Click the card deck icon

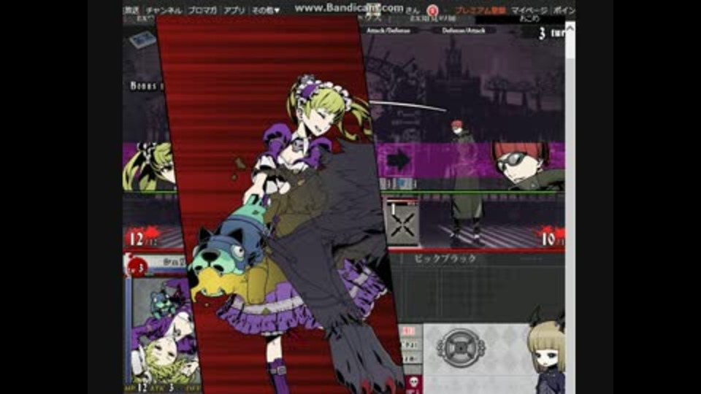tap(142, 39)
